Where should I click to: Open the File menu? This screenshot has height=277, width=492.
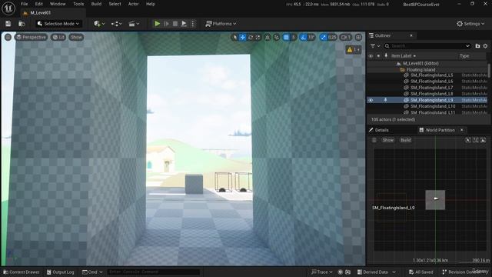click(x=24, y=4)
